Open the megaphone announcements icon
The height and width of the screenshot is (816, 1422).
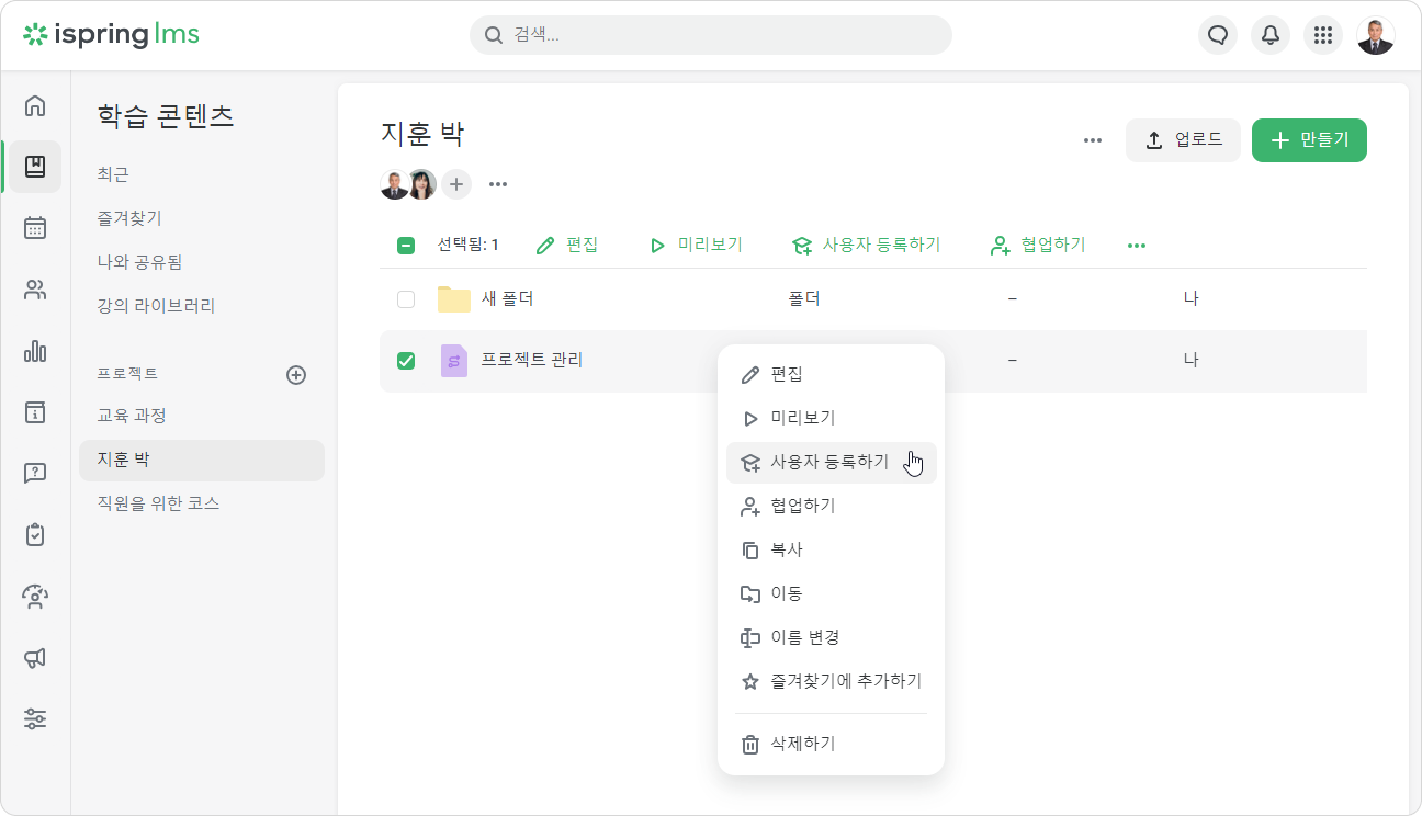(35, 658)
